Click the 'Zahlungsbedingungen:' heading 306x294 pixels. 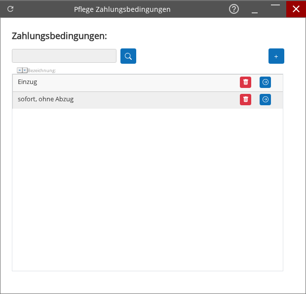tap(59, 36)
